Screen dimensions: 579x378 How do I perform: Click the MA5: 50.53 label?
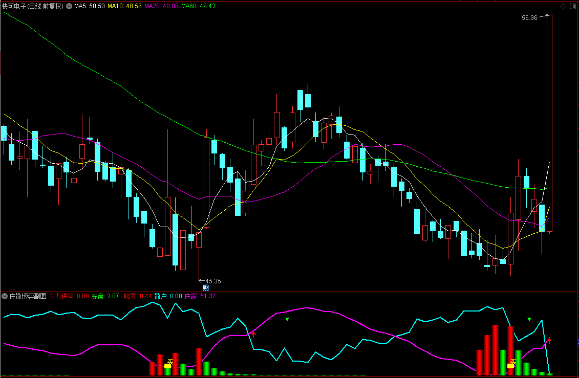(90, 6)
